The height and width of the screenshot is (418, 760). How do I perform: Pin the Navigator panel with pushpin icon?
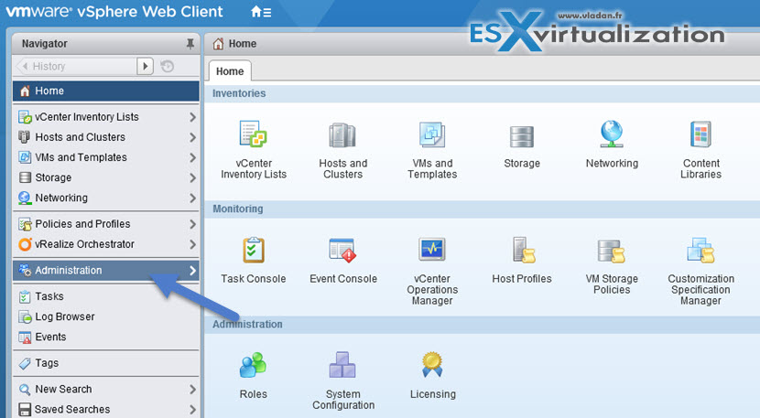click(x=190, y=44)
